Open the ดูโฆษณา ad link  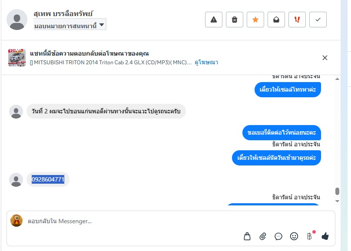coord(206,63)
